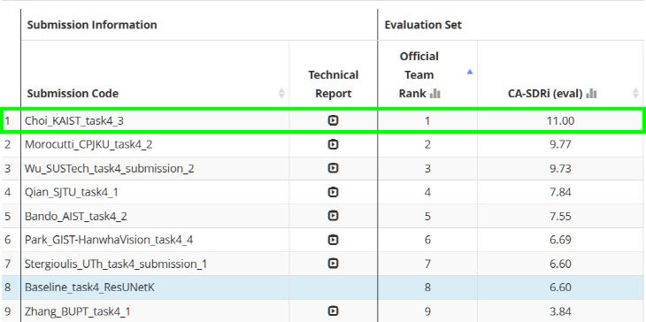Open technical report for Zhang_BUPT_task4_1

coord(333,310)
